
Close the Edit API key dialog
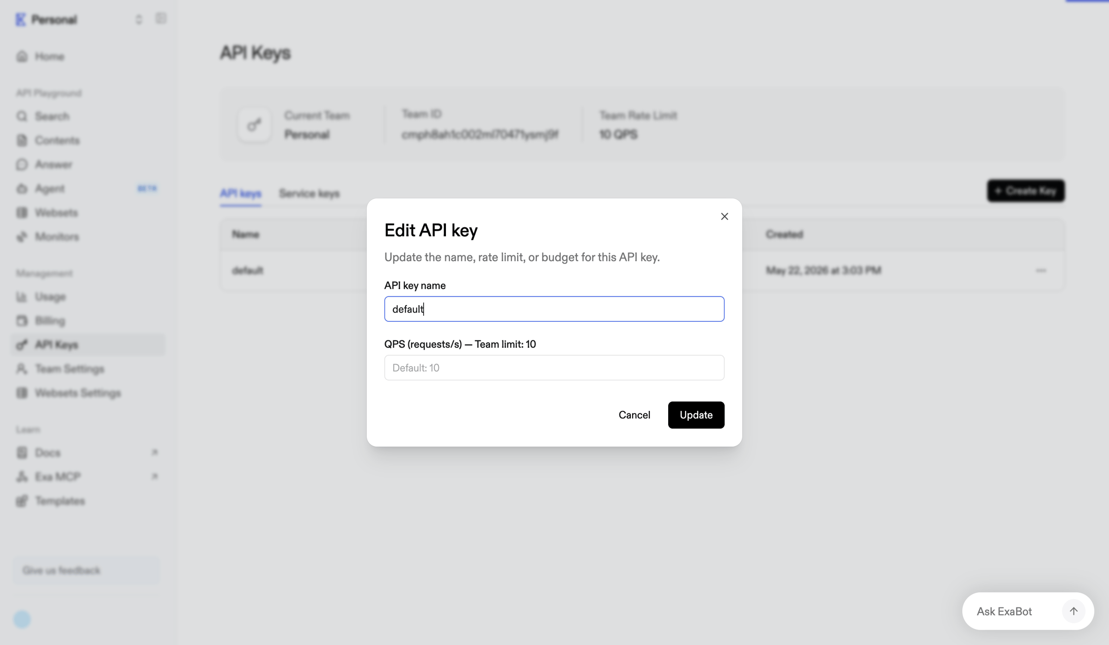[x=724, y=216]
